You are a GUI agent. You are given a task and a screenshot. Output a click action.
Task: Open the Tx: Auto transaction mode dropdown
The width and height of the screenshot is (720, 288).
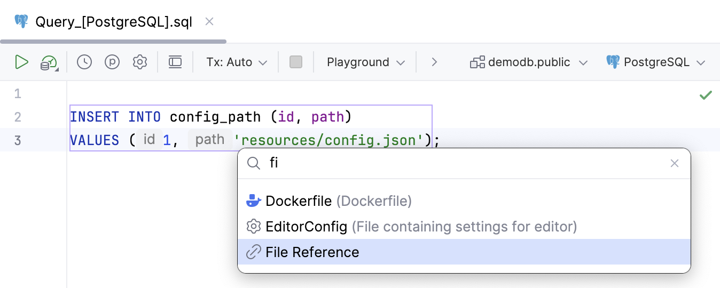[x=237, y=62]
